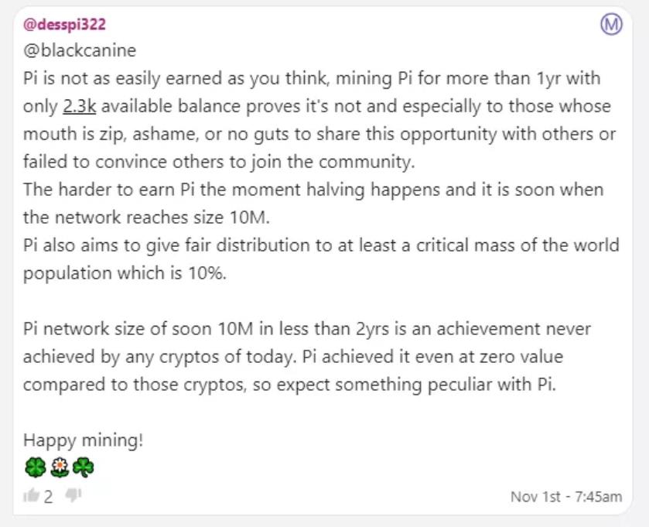Click the Nov 1st - 7:45am timestamp
Screen dimensions: 649x527
pyautogui.click(x=566, y=496)
